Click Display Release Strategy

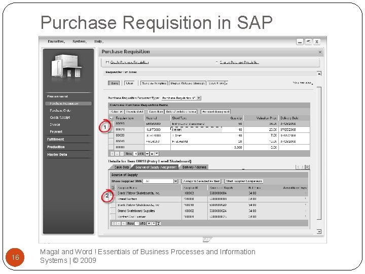[x=188, y=83]
